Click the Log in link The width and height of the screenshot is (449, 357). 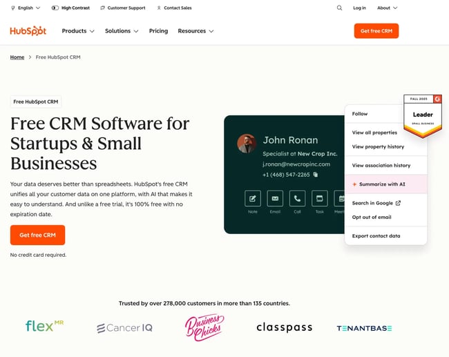(359, 8)
